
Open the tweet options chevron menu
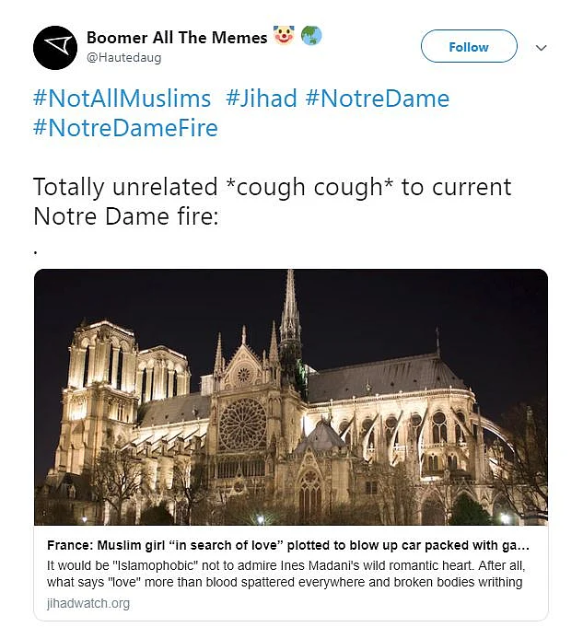(541, 47)
